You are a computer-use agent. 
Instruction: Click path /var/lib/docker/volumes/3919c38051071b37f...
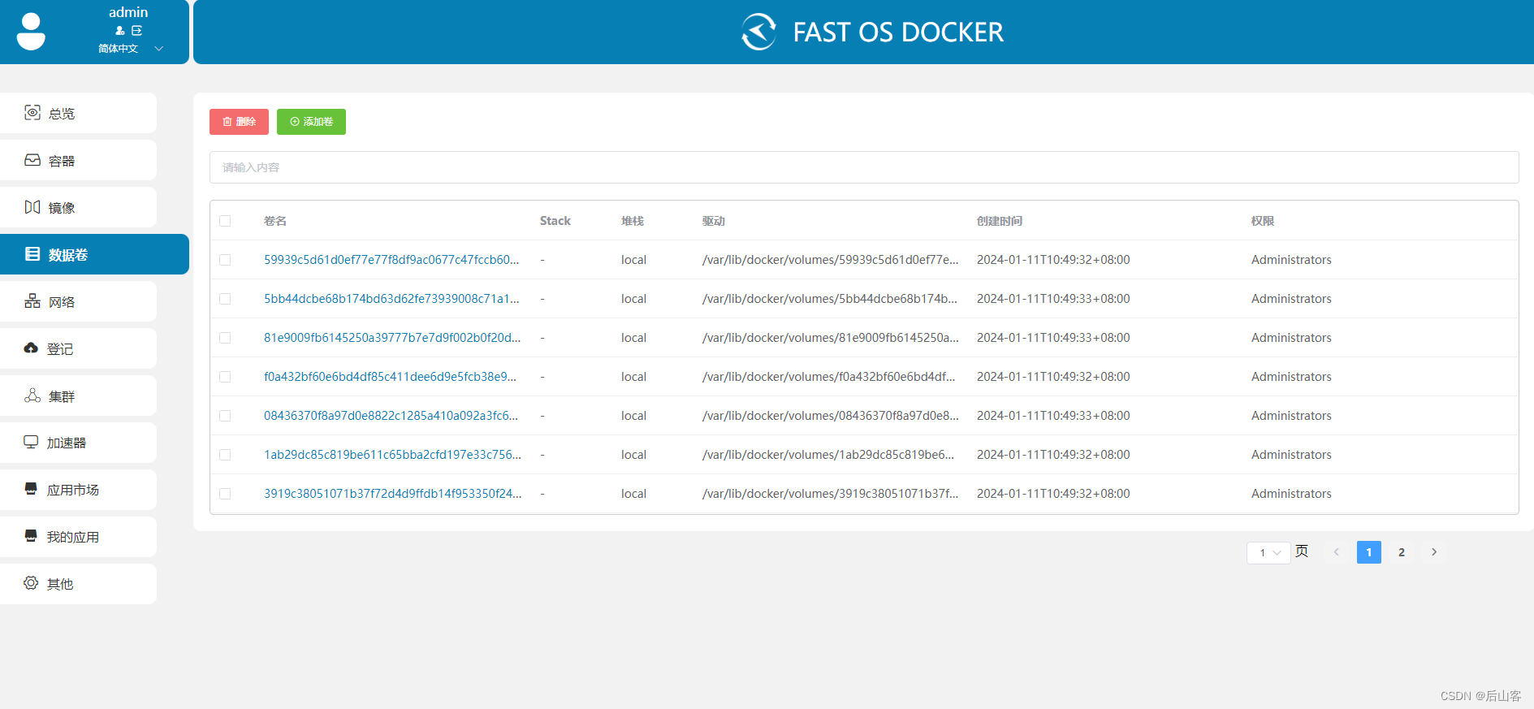pyautogui.click(x=830, y=494)
